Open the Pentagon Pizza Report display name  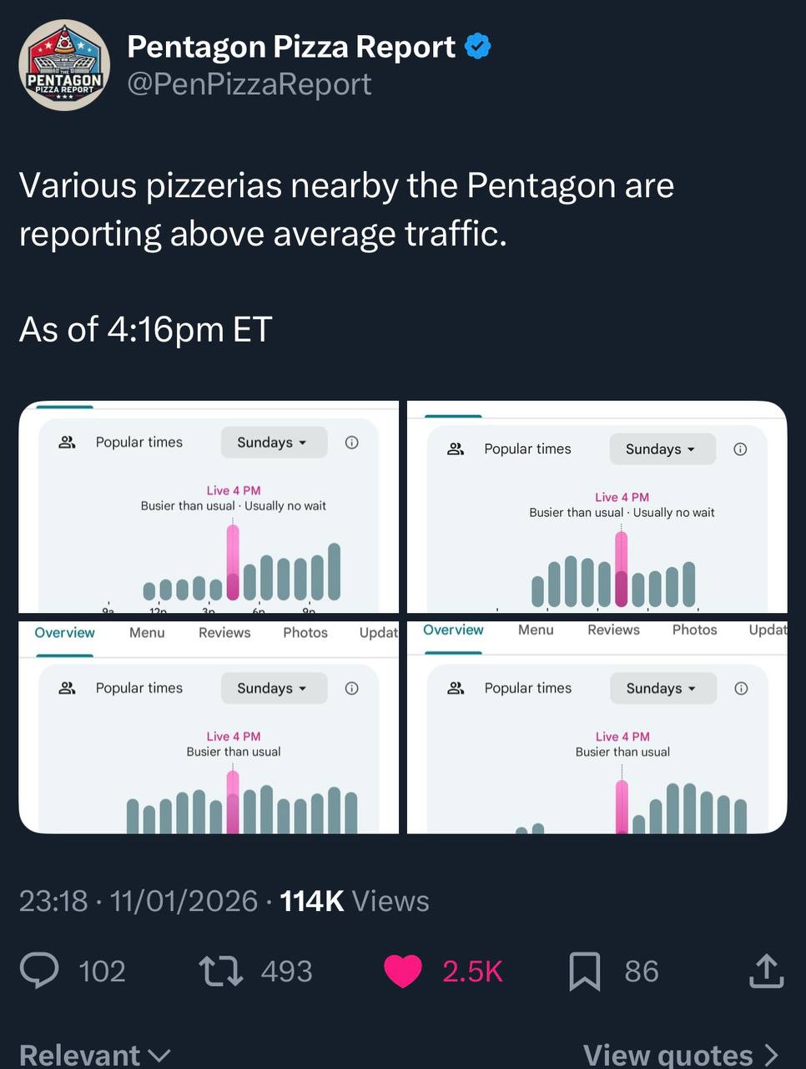pos(291,47)
